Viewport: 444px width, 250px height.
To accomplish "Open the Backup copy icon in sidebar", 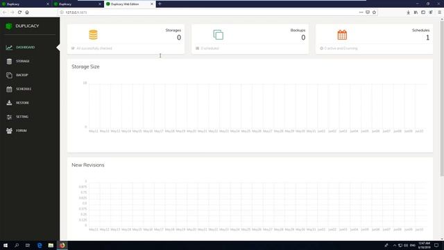I will (9, 75).
